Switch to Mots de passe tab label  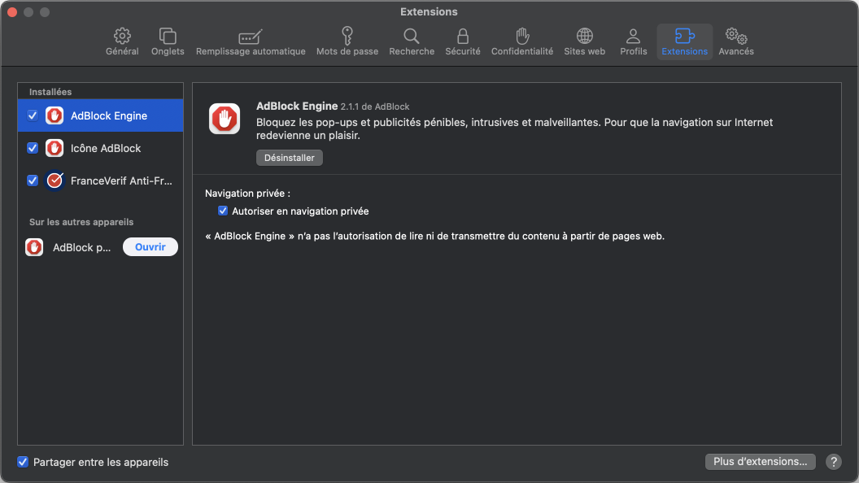tap(347, 51)
